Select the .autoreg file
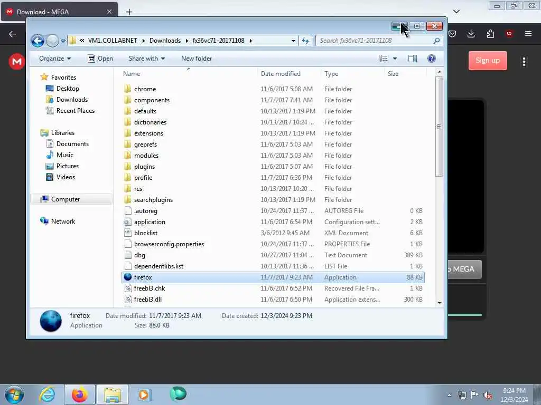Image resolution: width=541 pixels, height=405 pixels. coord(146,211)
